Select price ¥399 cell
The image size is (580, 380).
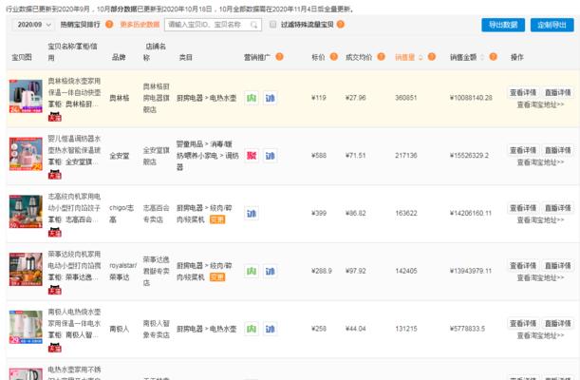pos(319,213)
